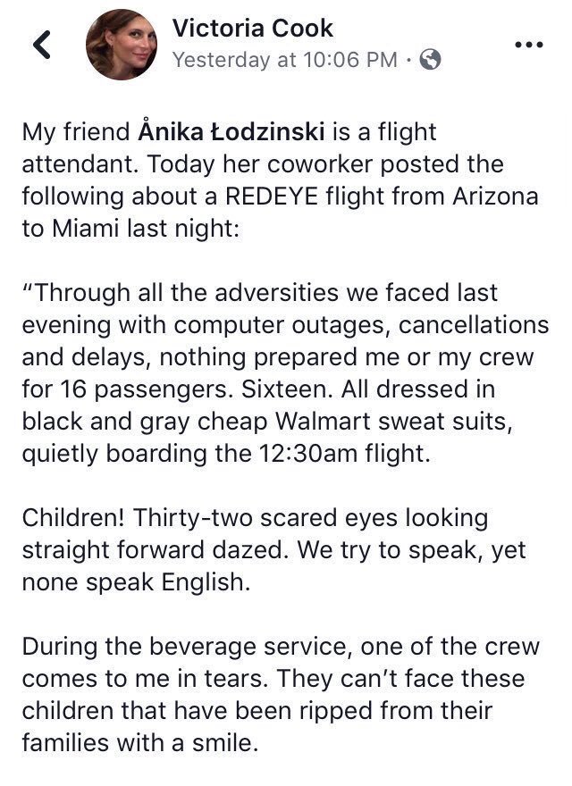Click the text "families with a smile."
This screenshot has height=786, width=572.
tap(140, 742)
